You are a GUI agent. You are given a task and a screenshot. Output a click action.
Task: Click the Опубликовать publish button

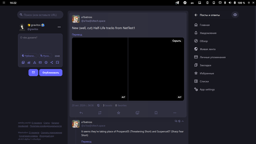click(x=51, y=72)
